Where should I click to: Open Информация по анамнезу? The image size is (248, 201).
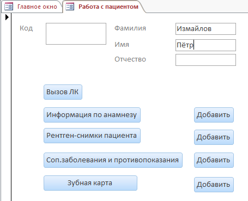92,115
